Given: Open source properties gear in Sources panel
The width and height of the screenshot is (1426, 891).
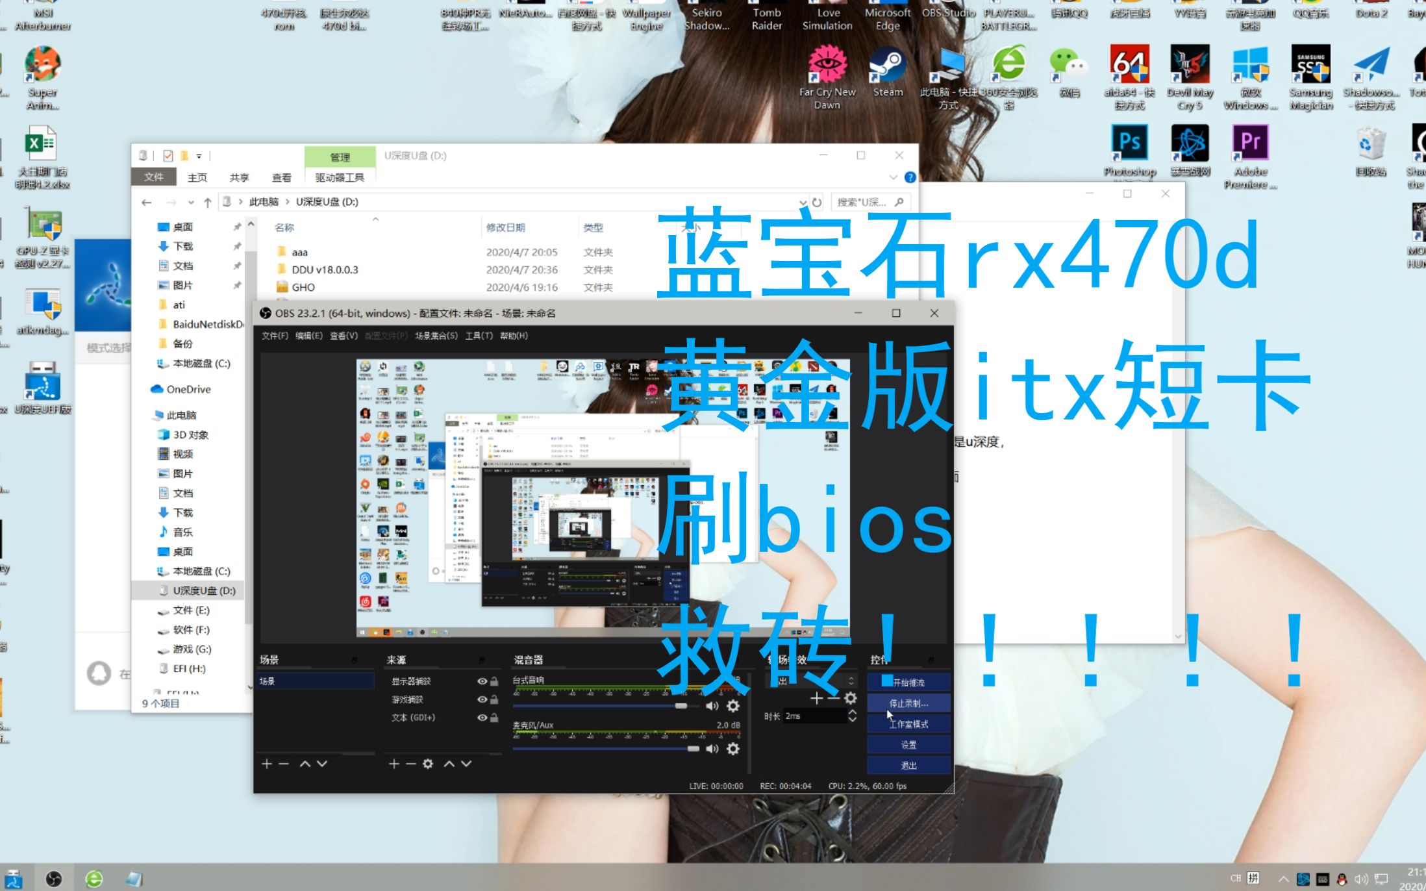Looking at the screenshot, I should coord(428,764).
